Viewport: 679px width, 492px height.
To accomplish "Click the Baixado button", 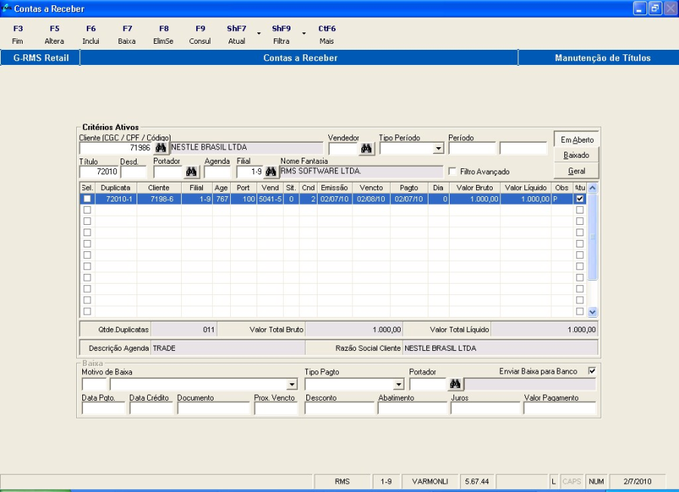I will 576,155.
